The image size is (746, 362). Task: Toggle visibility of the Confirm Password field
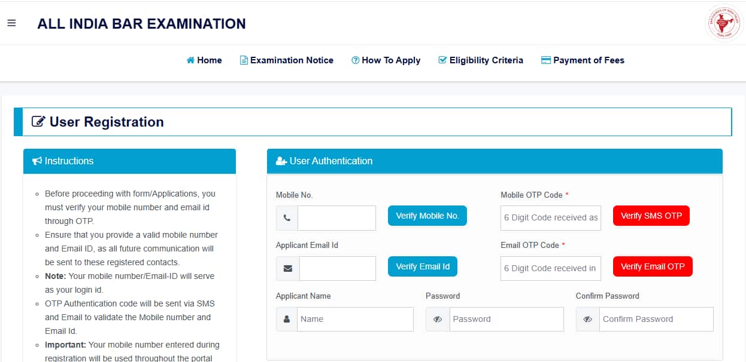tap(587, 319)
